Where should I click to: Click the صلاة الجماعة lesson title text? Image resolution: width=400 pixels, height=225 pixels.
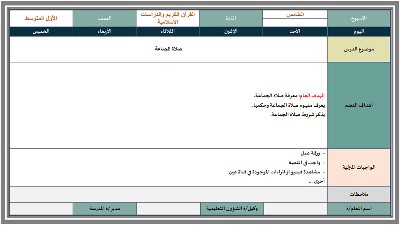pyautogui.click(x=168, y=49)
